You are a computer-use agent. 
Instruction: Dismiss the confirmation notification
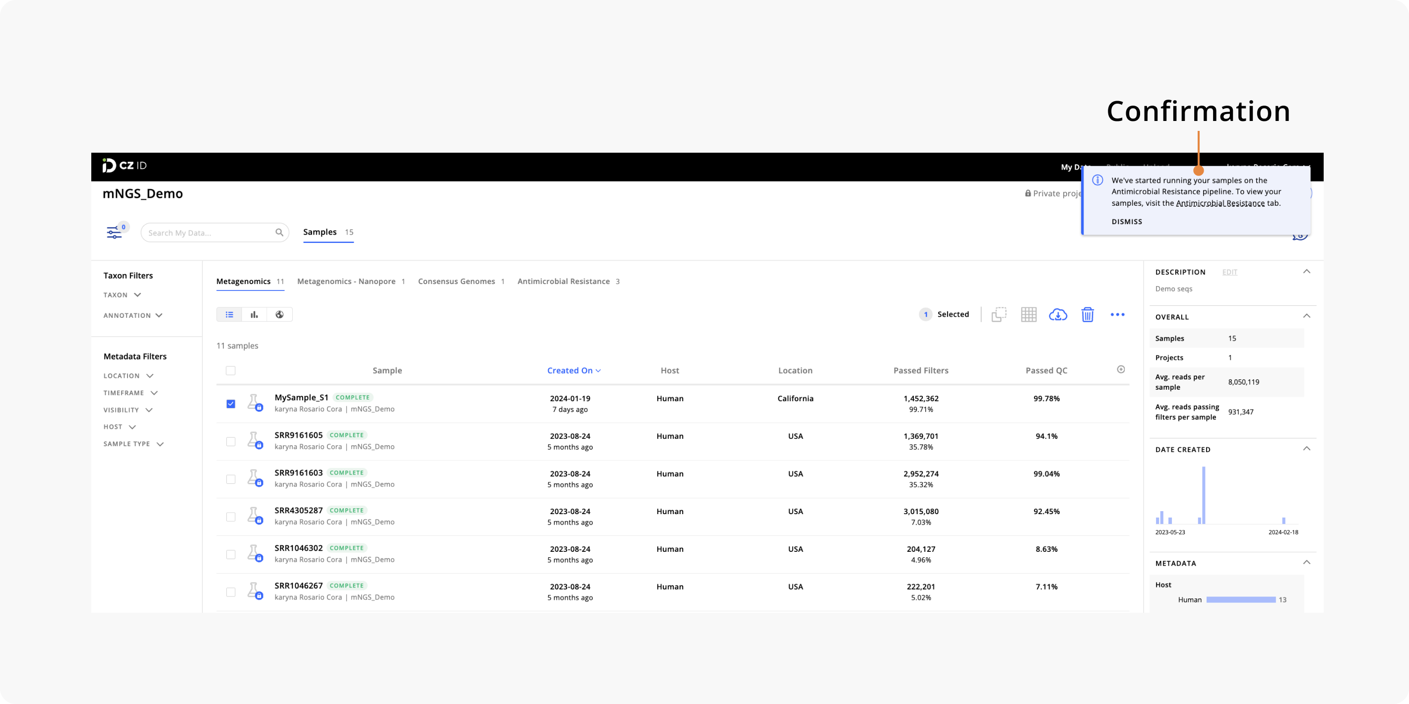tap(1127, 222)
